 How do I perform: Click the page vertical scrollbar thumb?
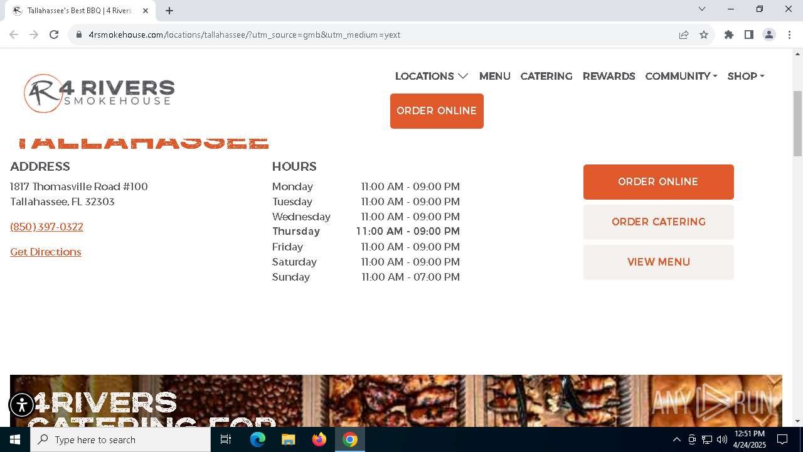point(797,124)
